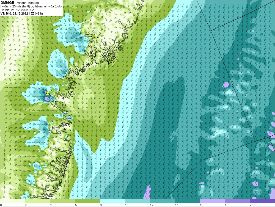Click the yellow 25 wind gust marker
This screenshot has height=207, width=275.
click(x=47, y=93)
